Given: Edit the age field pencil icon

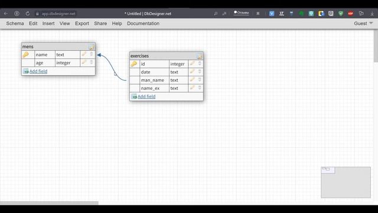Looking at the screenshot, I should (x=84, y=62).
